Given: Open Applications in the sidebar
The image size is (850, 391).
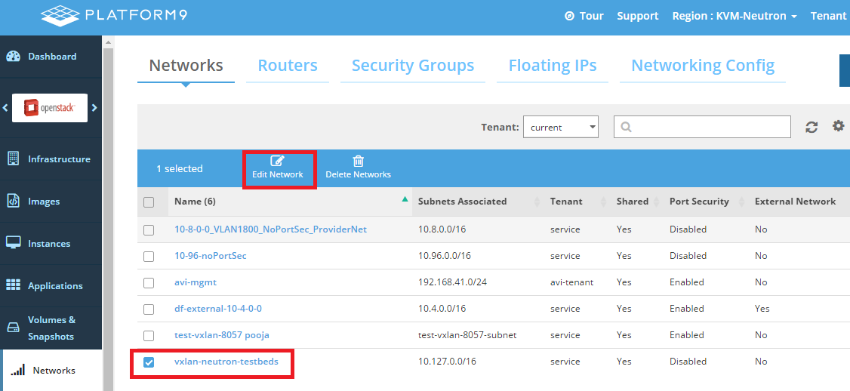Looking at the screenshot, I should [54, 286].
